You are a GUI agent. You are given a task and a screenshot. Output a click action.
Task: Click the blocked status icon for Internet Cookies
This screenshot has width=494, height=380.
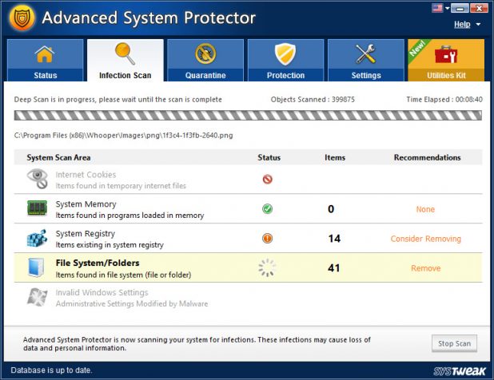[268, 180]
